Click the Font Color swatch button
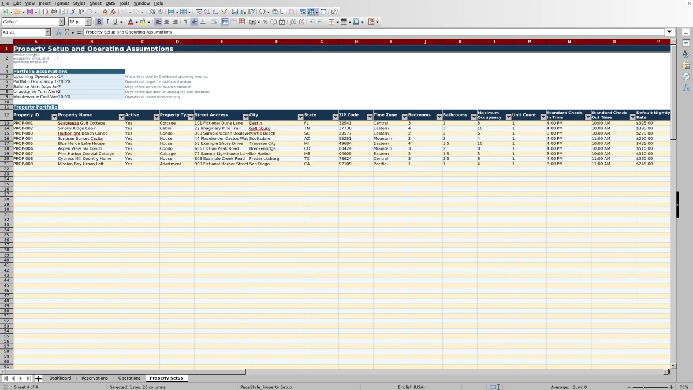The width and height of the screenshot is (693, 390). [x=131, y=22]
